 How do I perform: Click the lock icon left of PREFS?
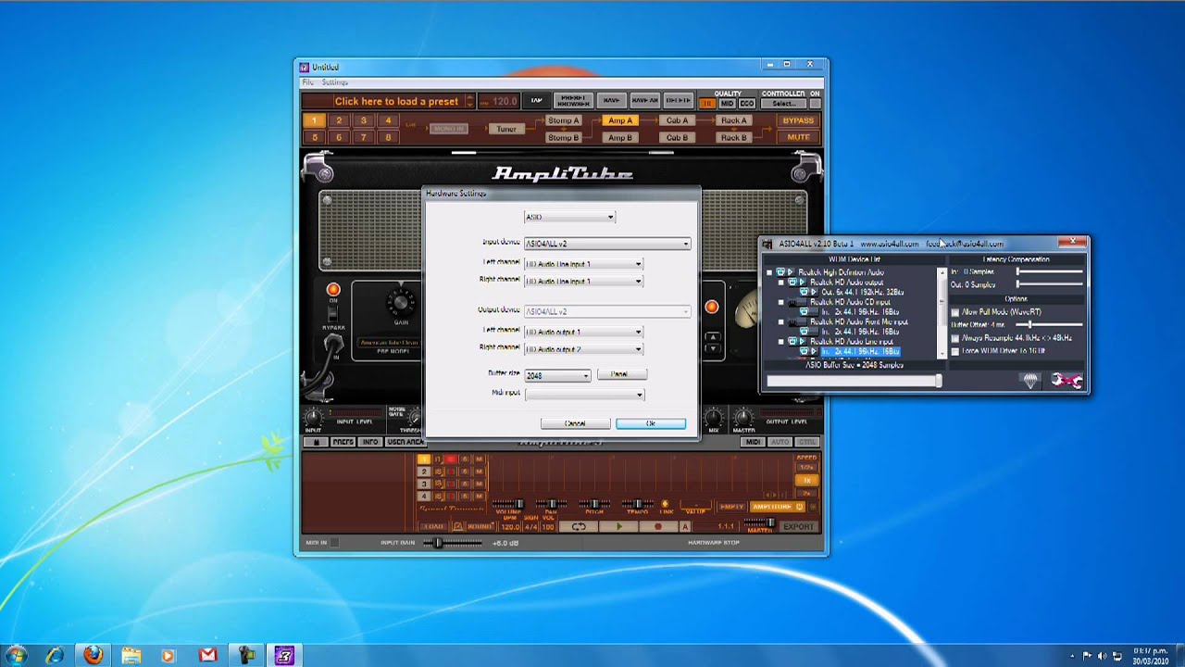tap(316, 442)
